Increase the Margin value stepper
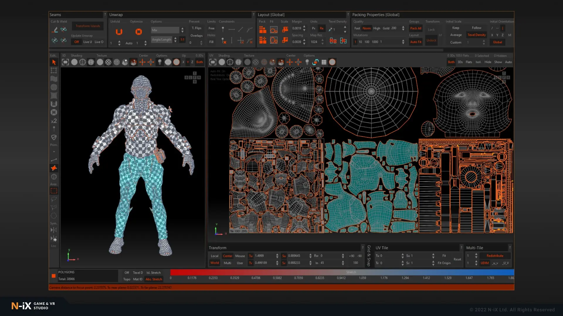The height and width of the screenshot is (316, 563). [304, 27]
